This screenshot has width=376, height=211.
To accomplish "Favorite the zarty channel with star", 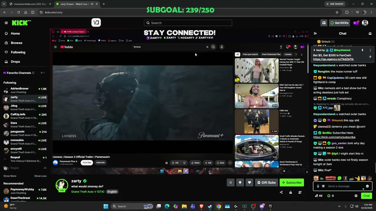I will tap(231, 183).
